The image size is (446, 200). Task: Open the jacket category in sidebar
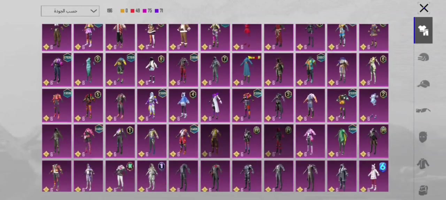[x=423, y=164]
